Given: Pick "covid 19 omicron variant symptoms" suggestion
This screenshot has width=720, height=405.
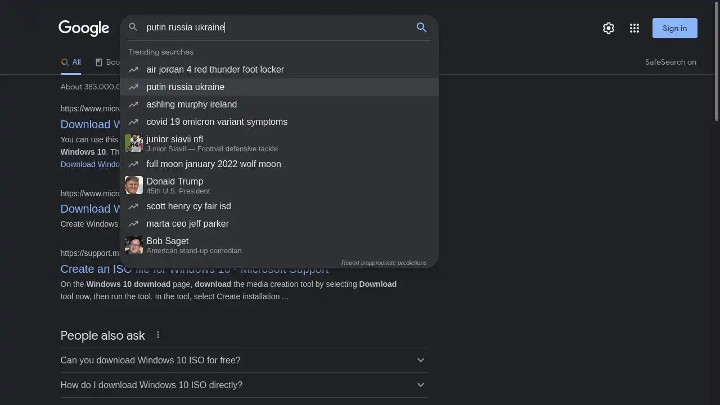Looking at the screenshot, I should pyautogui.click(x=217, y=121).
